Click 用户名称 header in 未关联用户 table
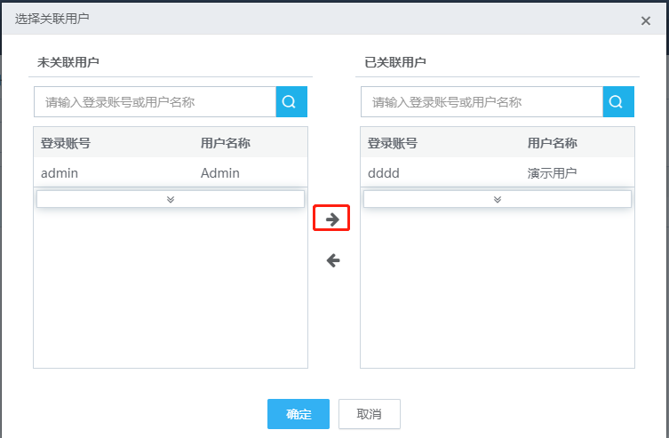The image size is (669, 438). point(226,143)
